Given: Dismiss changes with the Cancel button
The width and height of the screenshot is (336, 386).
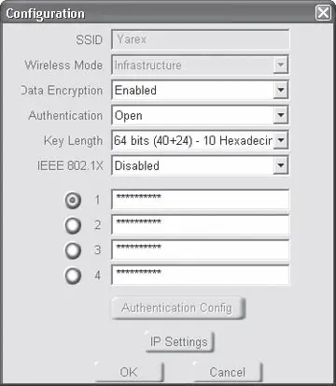Looking at the screenshot, I should 228,372.
